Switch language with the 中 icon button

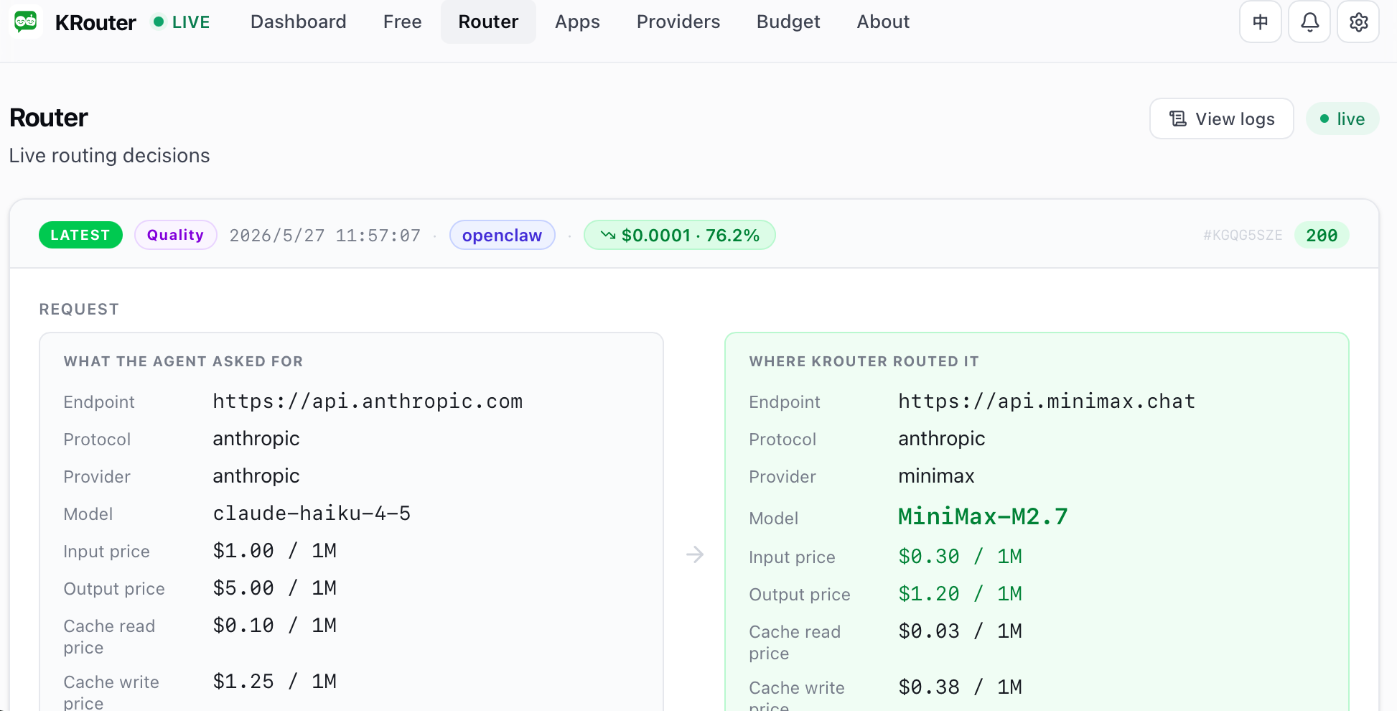(x=1260, y=22)
